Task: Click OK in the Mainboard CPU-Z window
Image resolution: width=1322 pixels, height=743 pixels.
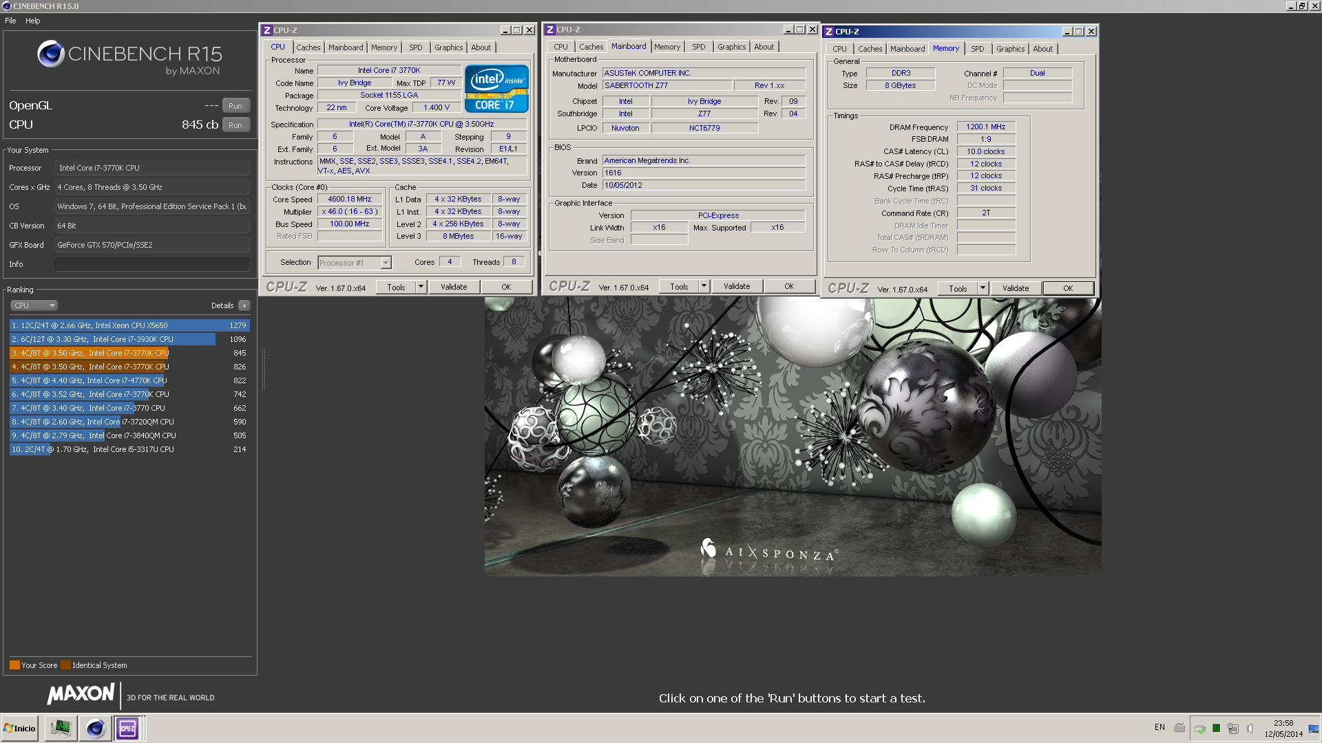Action: click(x=789, y=287)
